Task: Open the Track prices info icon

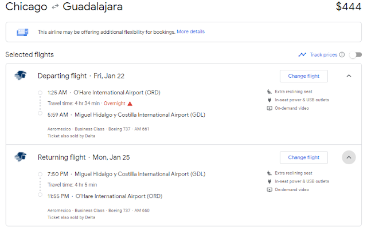Action: (x=342, y=55)
